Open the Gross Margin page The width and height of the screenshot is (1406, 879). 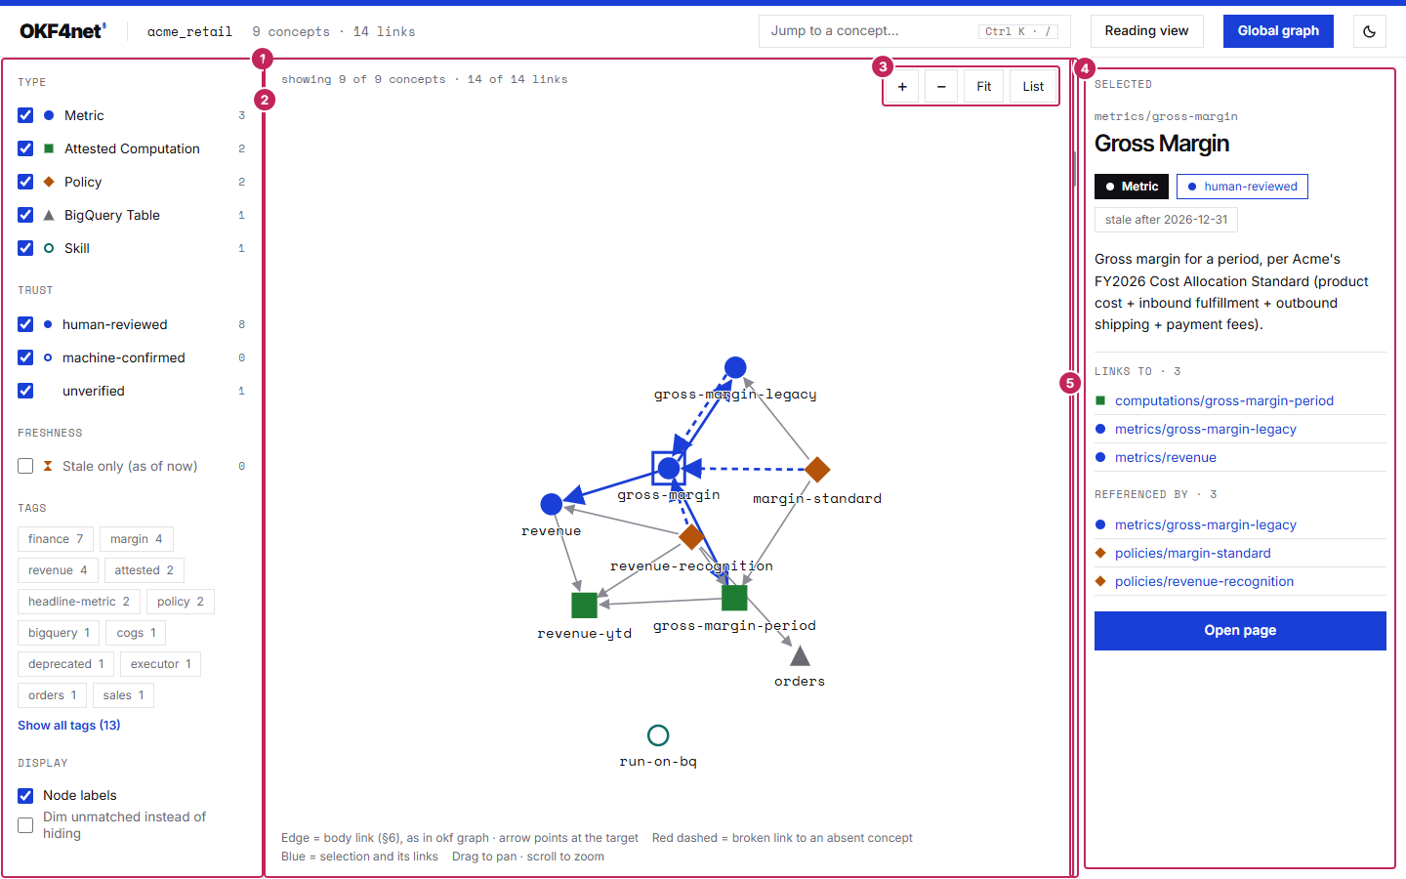[1240, 631]
